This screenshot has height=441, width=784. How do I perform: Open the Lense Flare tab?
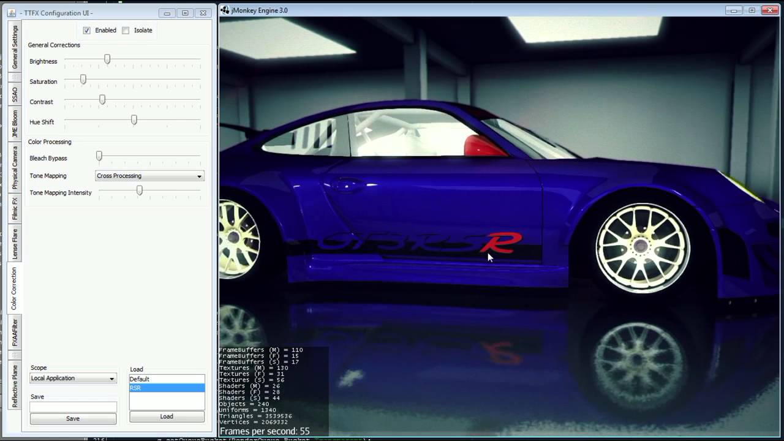pyautogui.click(x=15, y=244)
